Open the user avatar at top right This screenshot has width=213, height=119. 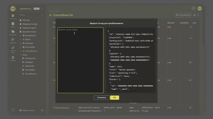(200, 9)
